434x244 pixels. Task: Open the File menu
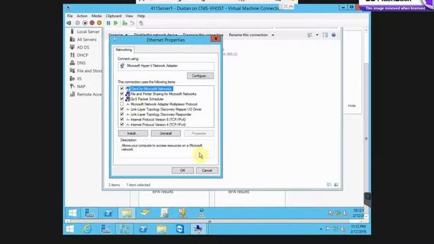tap(70, 16)
